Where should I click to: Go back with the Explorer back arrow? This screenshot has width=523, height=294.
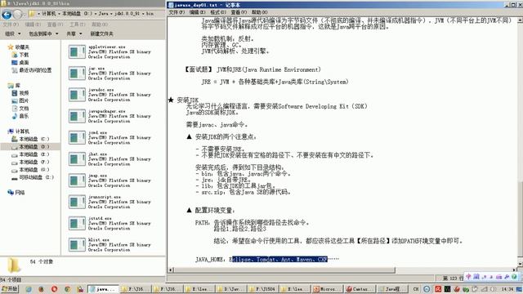coord(7,14)
